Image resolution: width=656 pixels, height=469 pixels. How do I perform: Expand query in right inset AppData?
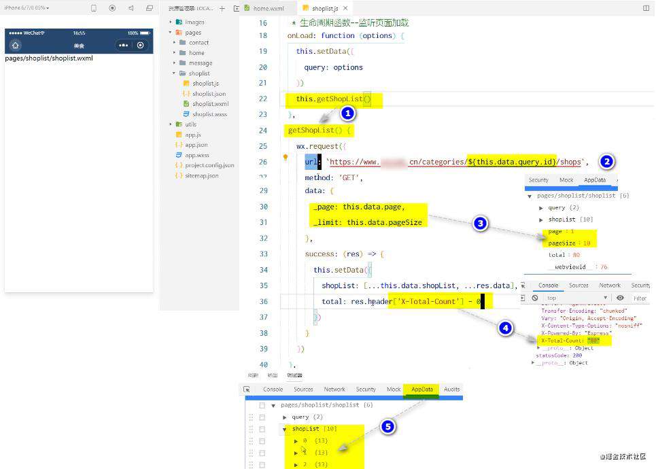point(541,208)
